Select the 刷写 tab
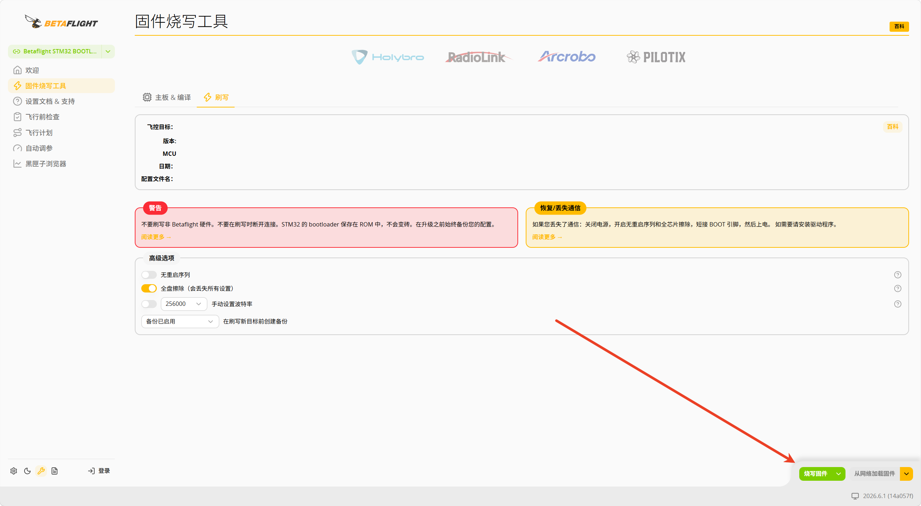Image resolution: width=921 pixels, height=506 pixels. coord(216,97)
